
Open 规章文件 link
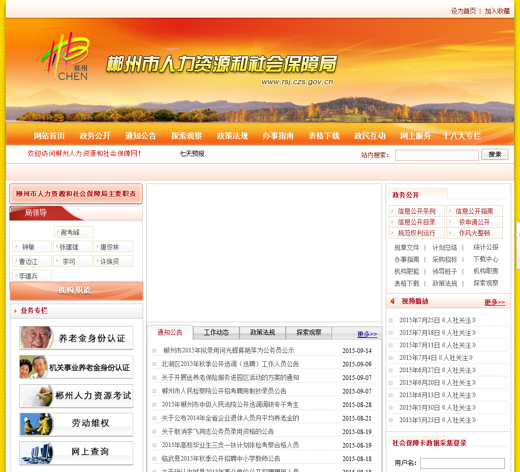point(407,247)
